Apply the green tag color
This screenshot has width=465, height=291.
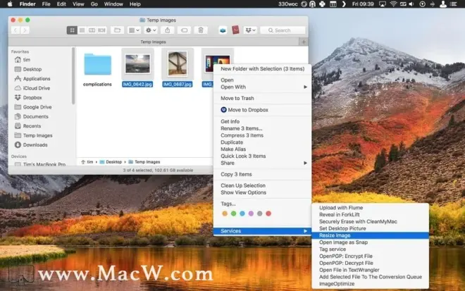click(x=234, y=213)
